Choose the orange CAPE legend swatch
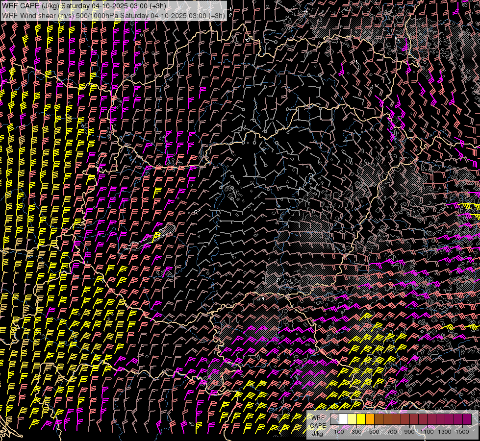Image resolution: width=480 pixels, height=441 pixels. (370, 419)
